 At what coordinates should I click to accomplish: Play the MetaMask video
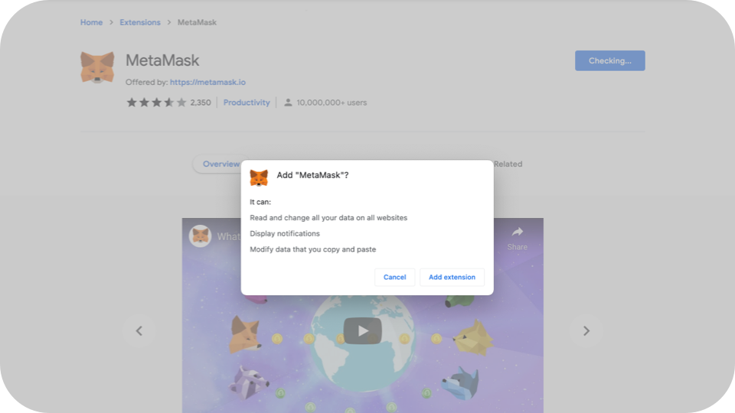[x=362, y=330]
